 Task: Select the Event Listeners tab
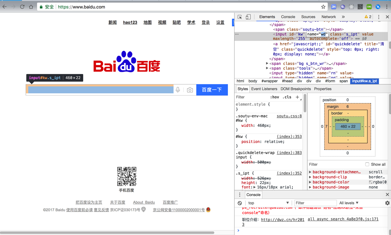tap(264, 89)
